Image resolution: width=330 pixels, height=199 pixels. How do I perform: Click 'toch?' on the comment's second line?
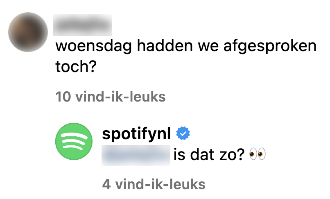[76, 66]
